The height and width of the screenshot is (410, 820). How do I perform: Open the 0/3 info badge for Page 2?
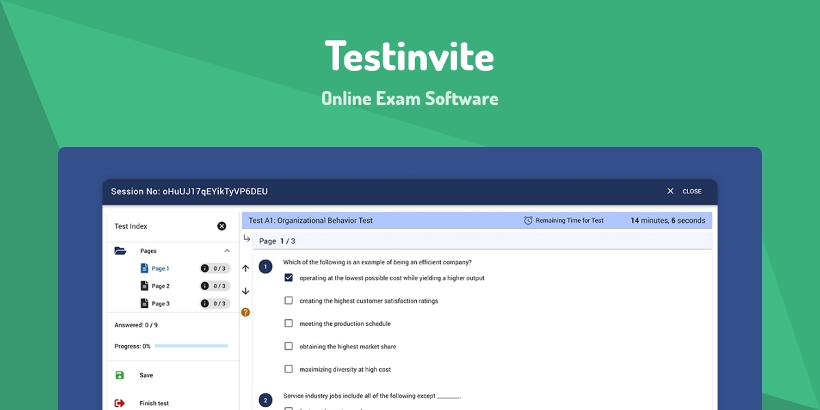pyautogui.click(x=216, y=286)
